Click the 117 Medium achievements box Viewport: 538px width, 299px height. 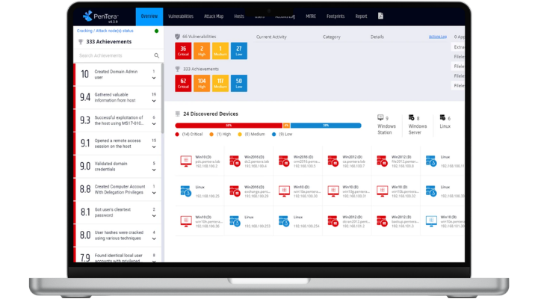coord(220,83)
